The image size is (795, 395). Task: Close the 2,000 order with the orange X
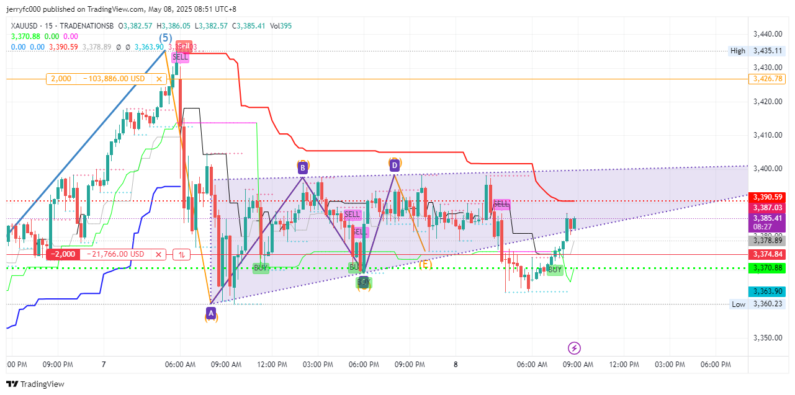159,79
